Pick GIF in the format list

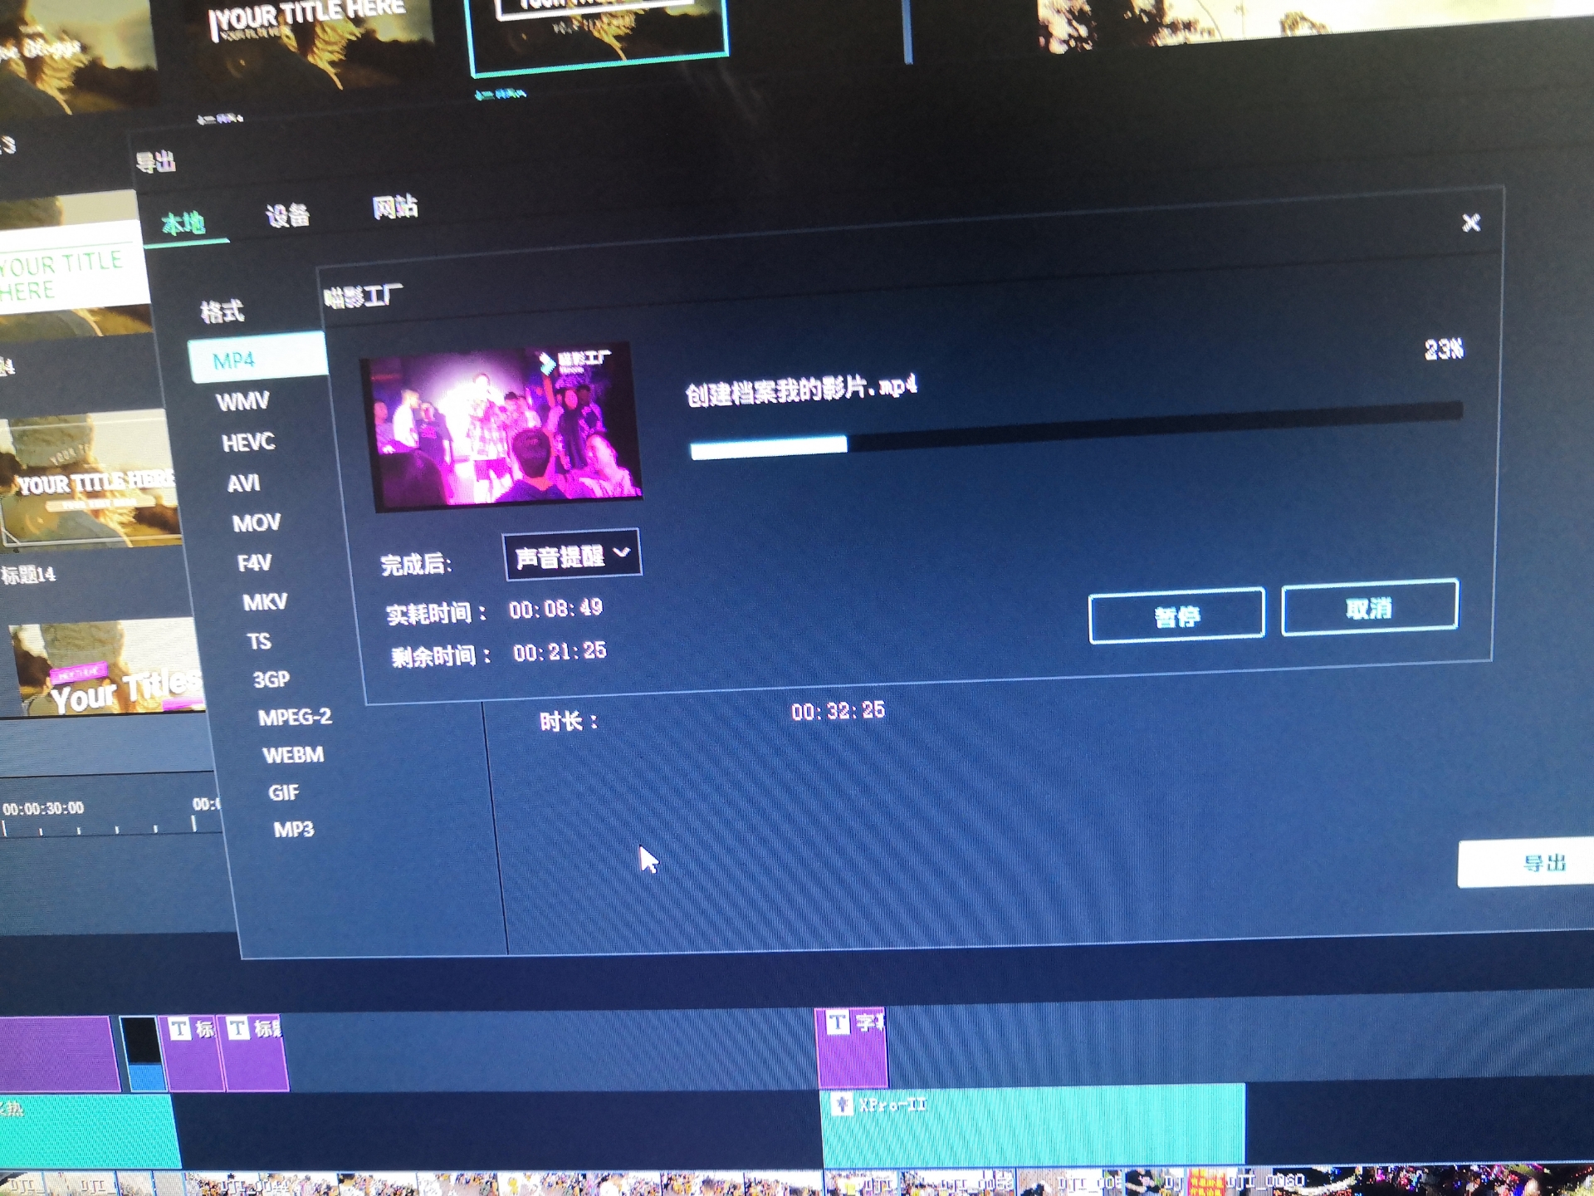point(283,792)
